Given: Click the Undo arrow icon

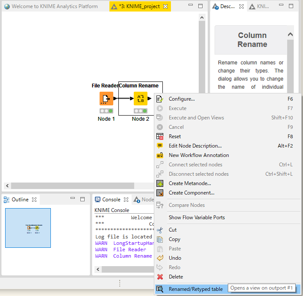Looking at the screenshot, I should pyautogui.click(x=159, y=258).
